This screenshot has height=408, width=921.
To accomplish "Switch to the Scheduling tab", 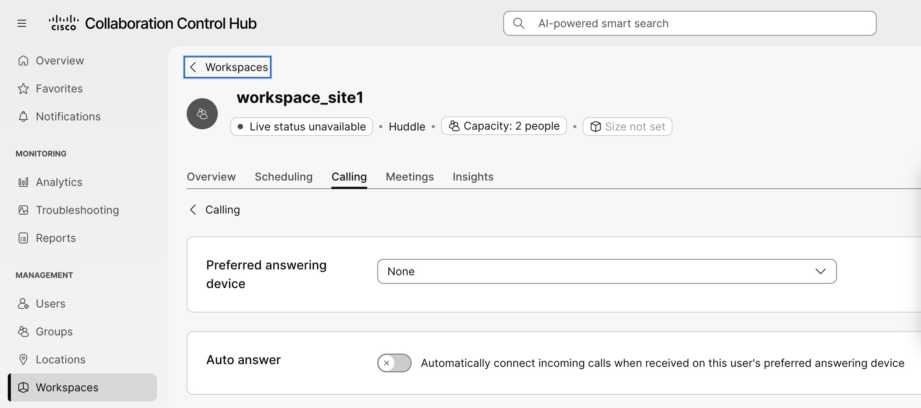I will [284, 177].
